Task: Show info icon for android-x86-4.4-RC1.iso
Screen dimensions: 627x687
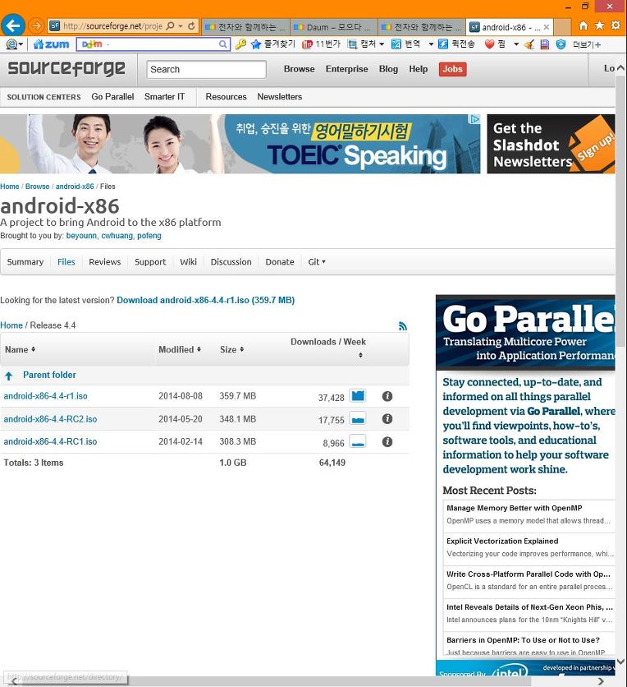Action: [x=387, y=441]
